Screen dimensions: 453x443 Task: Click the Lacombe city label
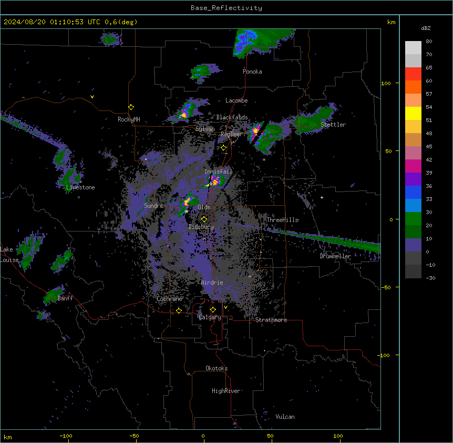[x=236, y=100]
